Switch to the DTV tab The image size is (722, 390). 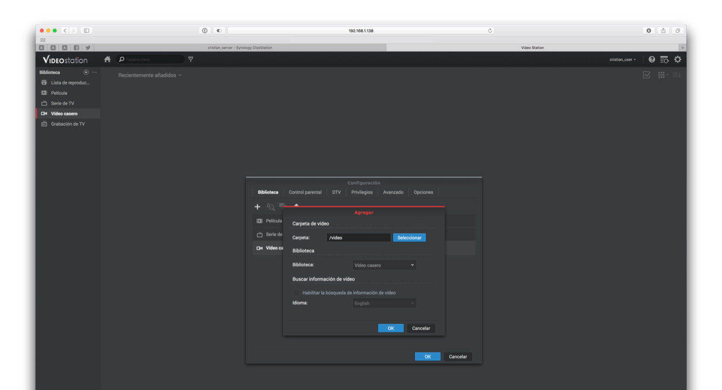(336, 192)
